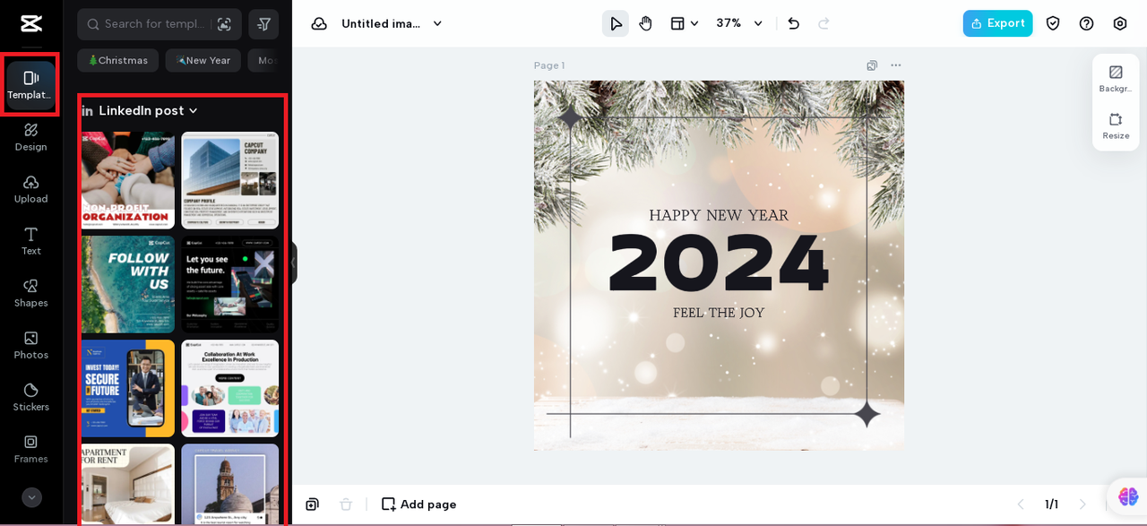The height and width of the screenshot is (526, 1147).
Task: Choose the CapCut Company profile template
Action: 230,180
